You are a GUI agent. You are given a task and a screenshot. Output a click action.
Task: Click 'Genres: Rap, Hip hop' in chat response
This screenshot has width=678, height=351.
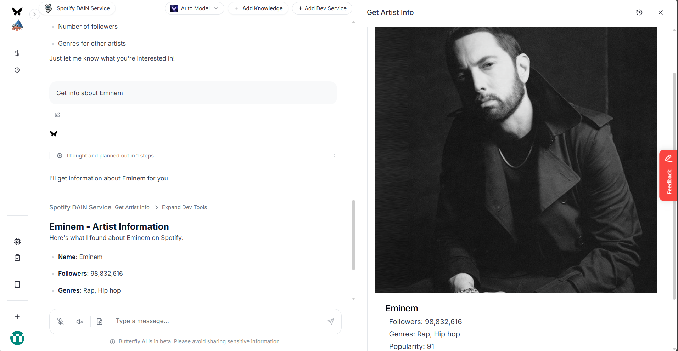(89, 290)
